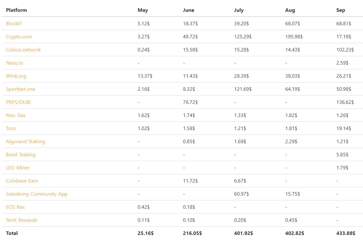This screenshot has width=363, height=241.
Task: Click the PRPS/DUBI link
Action: click(x=18, y=102)
